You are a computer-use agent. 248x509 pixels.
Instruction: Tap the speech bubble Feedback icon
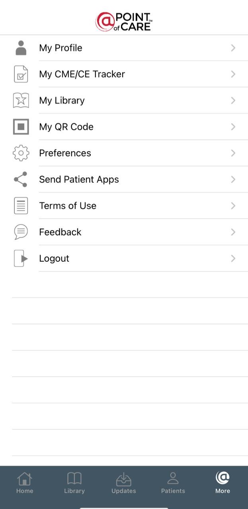(x=21, y=232)
